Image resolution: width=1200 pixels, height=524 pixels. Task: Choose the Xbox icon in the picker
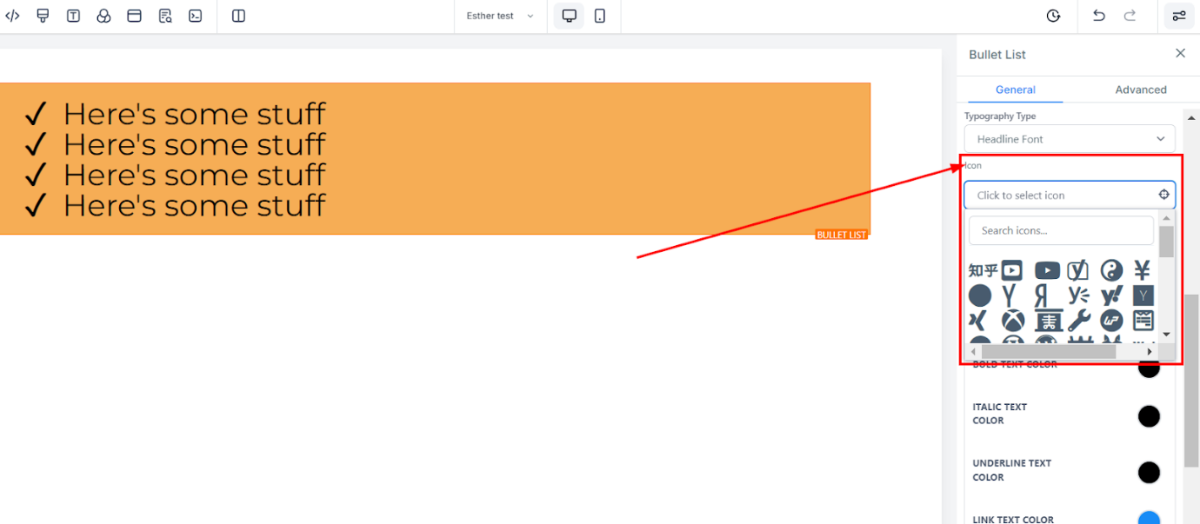(1013, 321)
